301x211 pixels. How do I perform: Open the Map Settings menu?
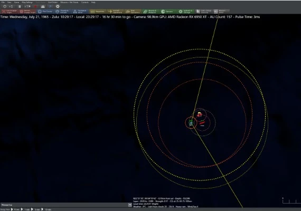click(27, 2)
